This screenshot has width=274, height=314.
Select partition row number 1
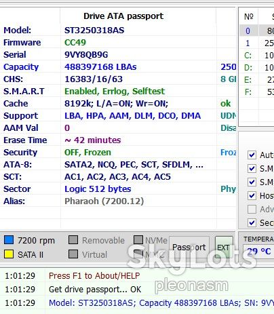point(257,43)
